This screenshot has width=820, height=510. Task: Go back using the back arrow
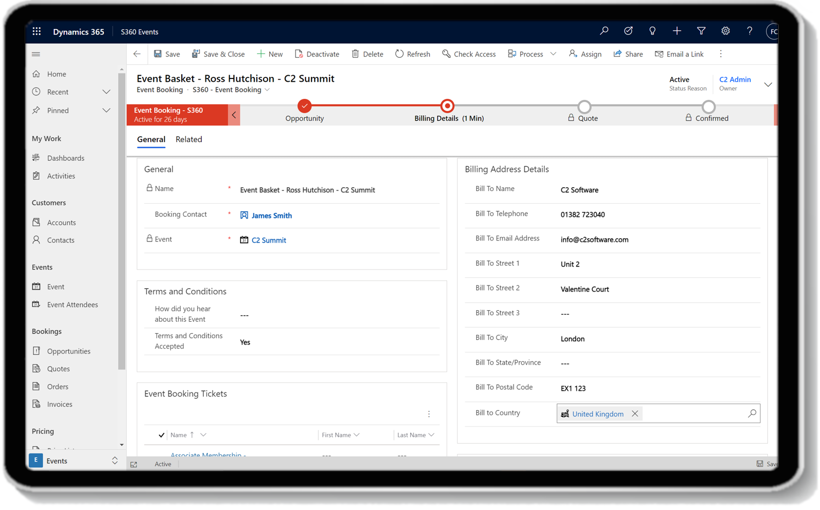(137, 54)
